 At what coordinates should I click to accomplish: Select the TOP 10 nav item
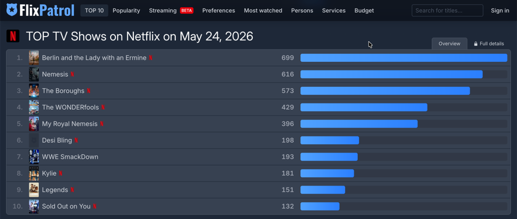[x=94, y=10]
